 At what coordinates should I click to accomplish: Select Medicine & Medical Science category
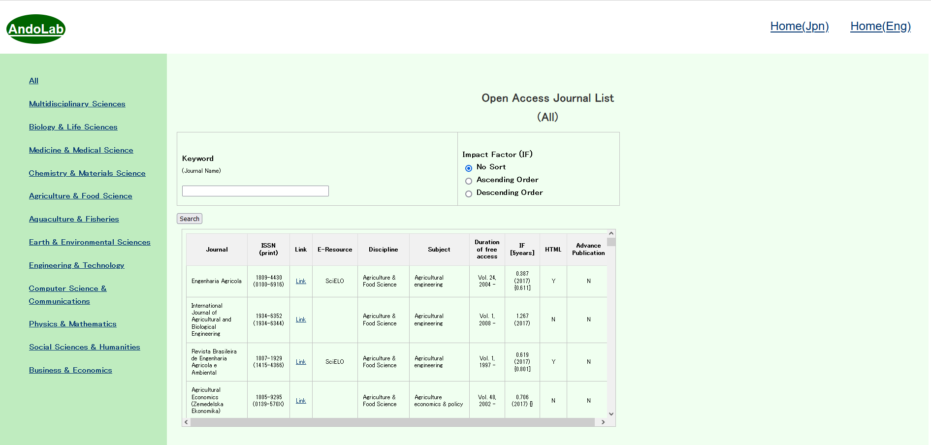pos(81,150)
